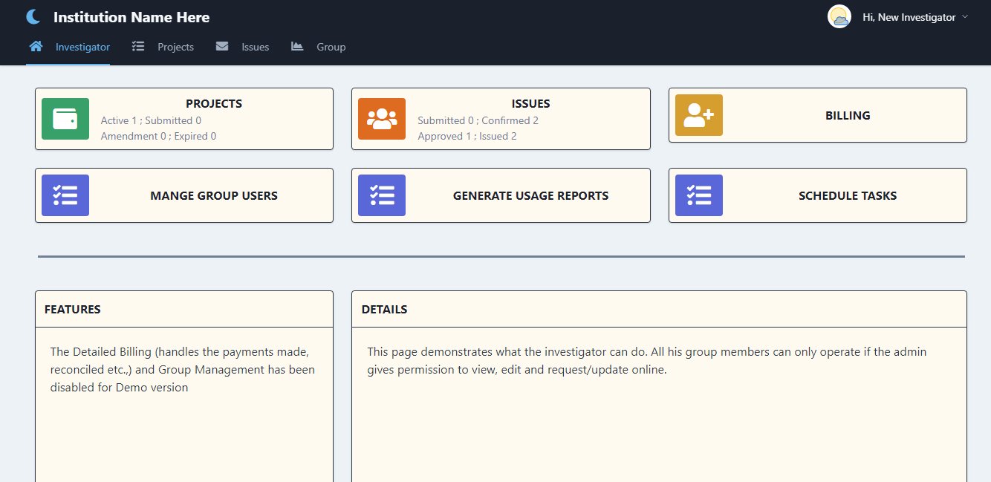Click the orange group Issues icon

382,119
